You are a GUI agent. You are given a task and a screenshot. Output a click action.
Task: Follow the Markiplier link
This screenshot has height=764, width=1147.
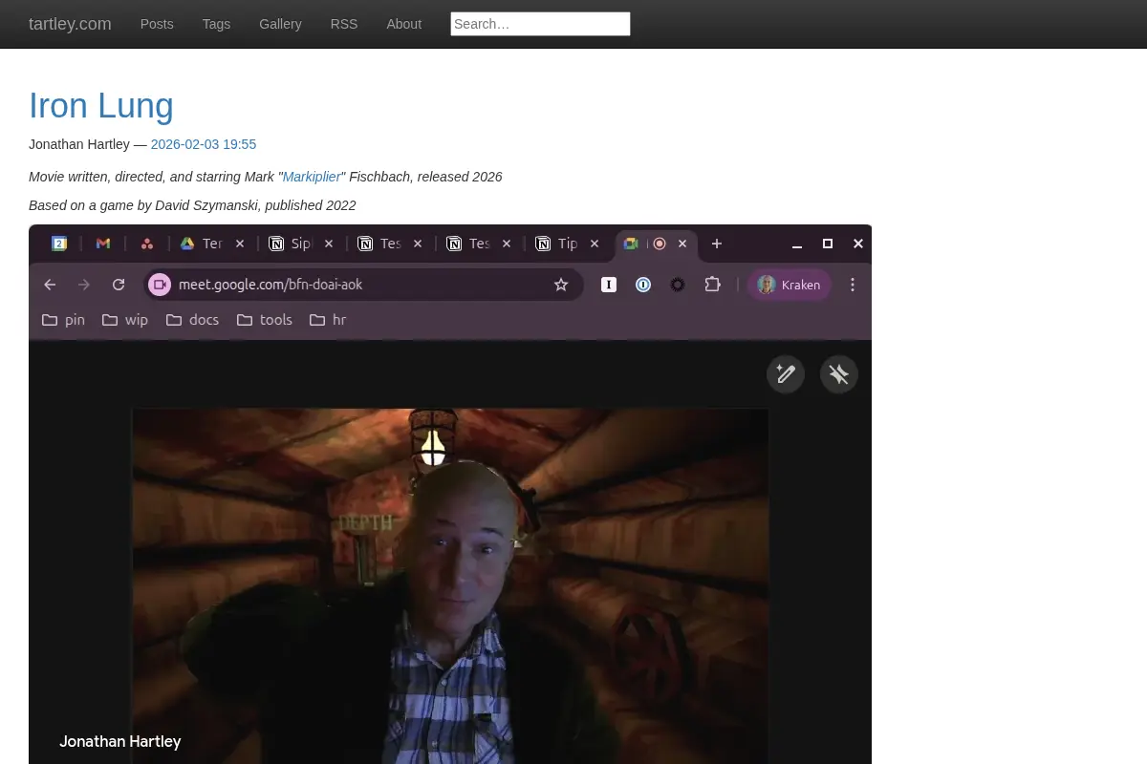pyautogui.click(x=312, y=177)
